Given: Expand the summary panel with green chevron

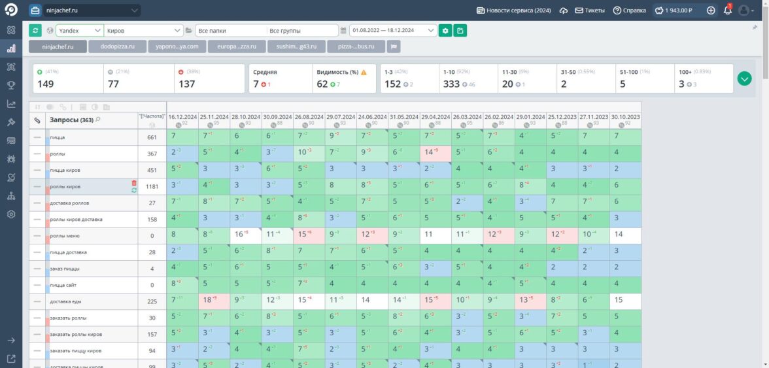Looking at the screenshot, I should click(744, 78).
